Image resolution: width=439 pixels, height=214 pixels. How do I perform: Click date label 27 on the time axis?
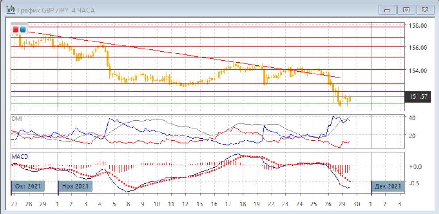point(14,204)
